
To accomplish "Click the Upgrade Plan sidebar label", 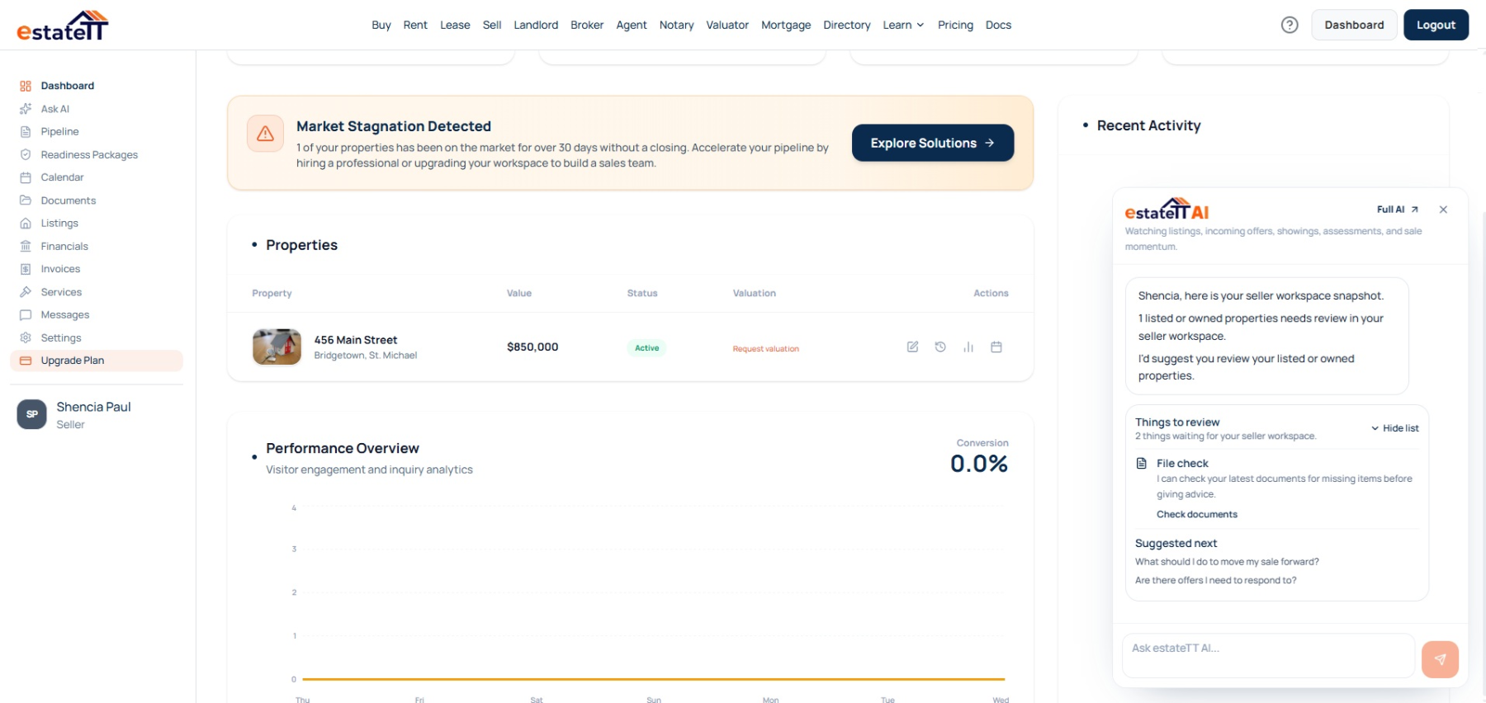I will pyautogui.click(x=73, y=361).
